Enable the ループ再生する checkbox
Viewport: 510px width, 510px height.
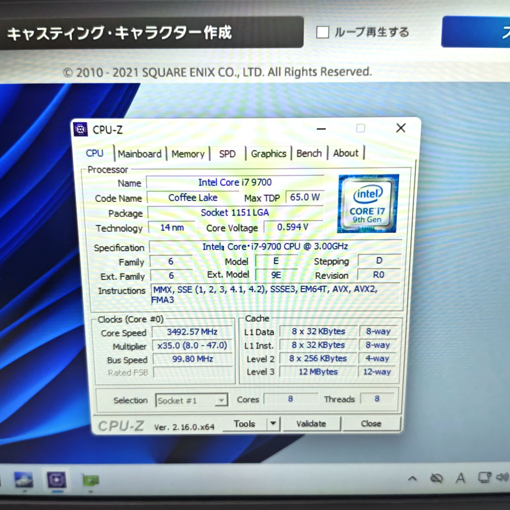click(323, 32)
